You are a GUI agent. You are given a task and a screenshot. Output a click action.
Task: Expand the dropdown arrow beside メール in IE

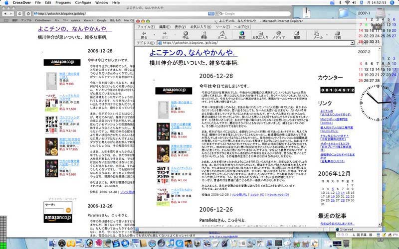pos(327,35)
